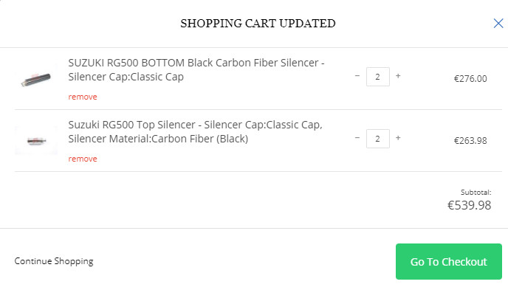Click the €539.98 subtotal amount

(470, 205)
